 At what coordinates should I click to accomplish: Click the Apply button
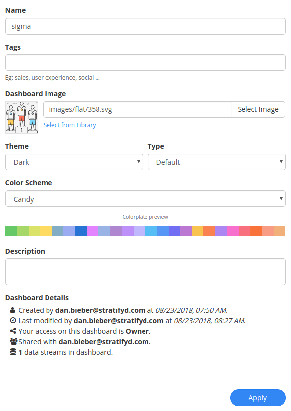coord(258,398)
